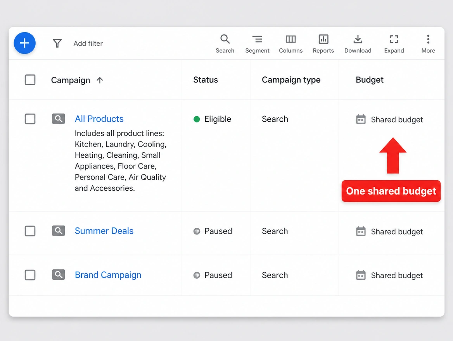Check the select-all campaigns checkbox
Image resolution: width=453 pixels, height=341 pixels.
pyautogui.click(x=30, y=80)
